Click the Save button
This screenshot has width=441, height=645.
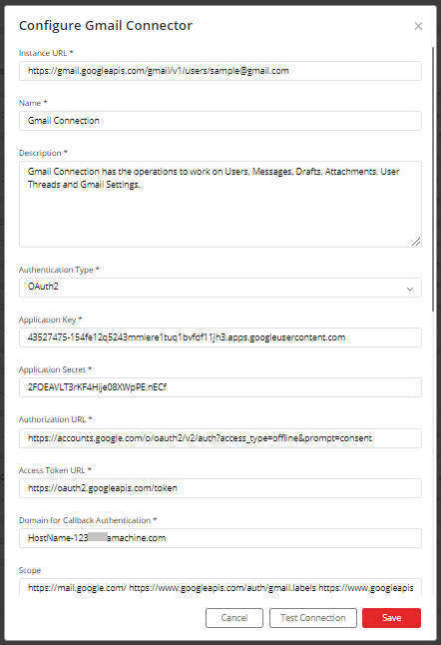[391, 618]
